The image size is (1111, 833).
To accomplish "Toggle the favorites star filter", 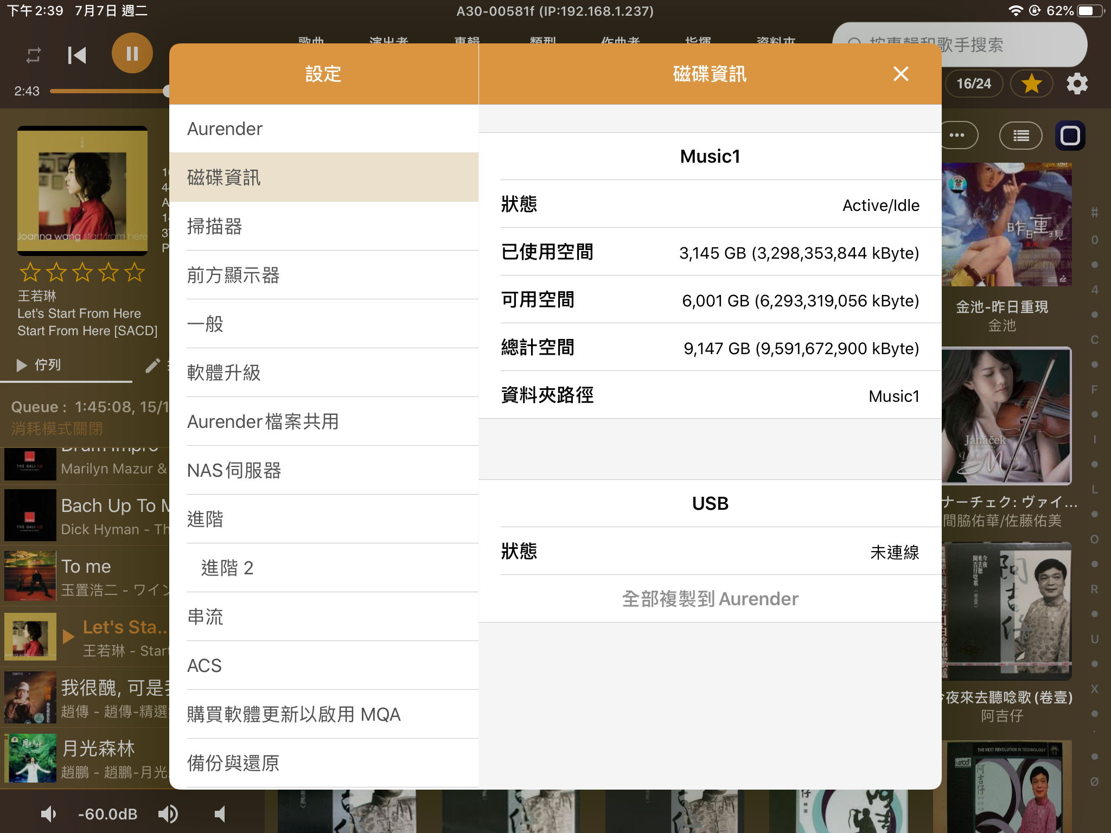I will pos(1031,84).
